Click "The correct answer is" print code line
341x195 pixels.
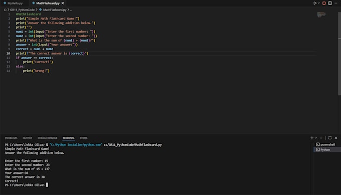pos(52,53)
